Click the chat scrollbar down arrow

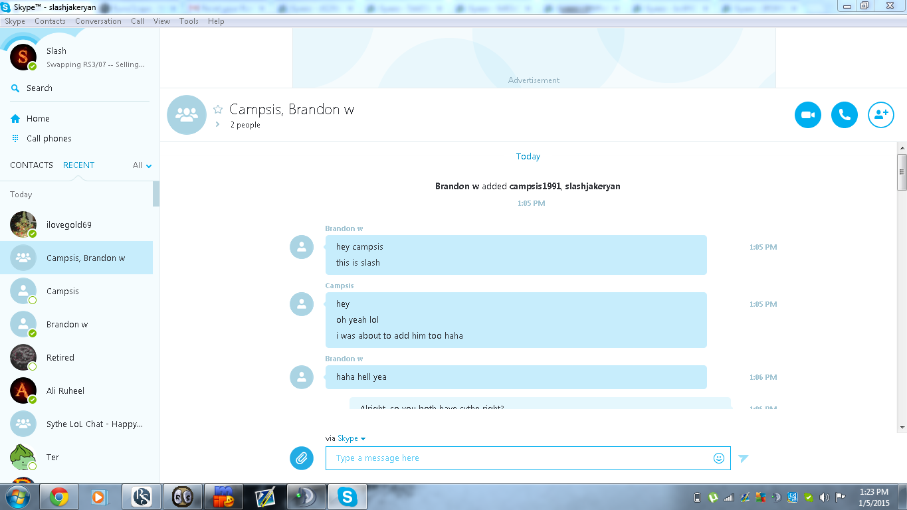coord(902,427)
